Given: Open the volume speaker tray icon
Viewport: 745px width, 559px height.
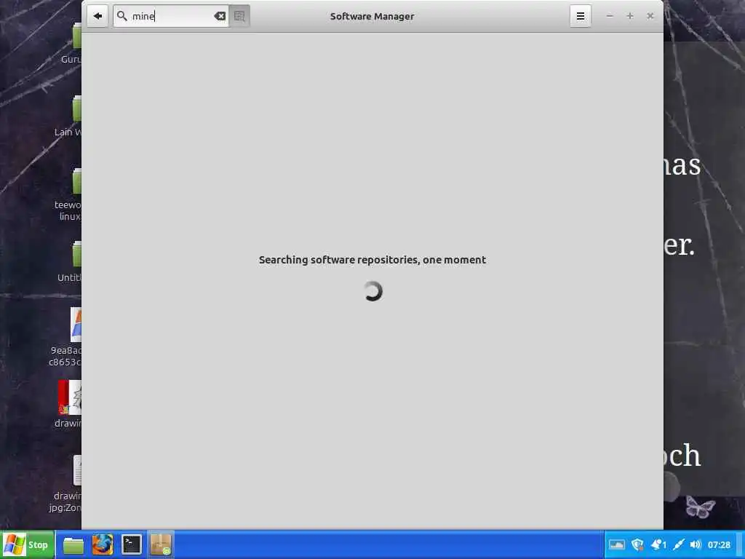Looking at the screenshot, I should coord(696,544).
